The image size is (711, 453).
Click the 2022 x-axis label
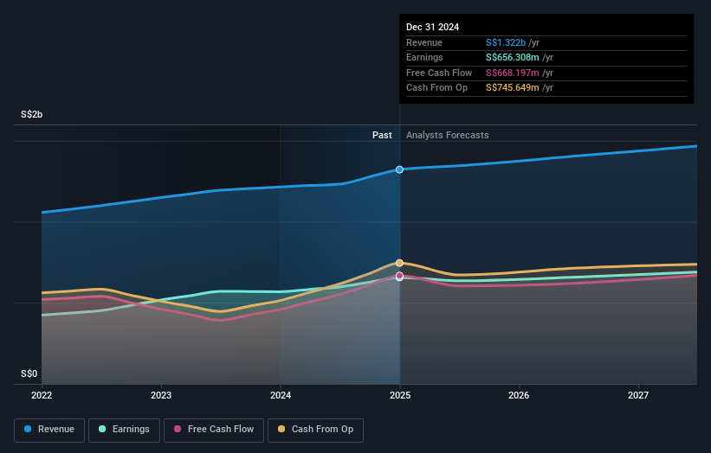coord(42,396)
